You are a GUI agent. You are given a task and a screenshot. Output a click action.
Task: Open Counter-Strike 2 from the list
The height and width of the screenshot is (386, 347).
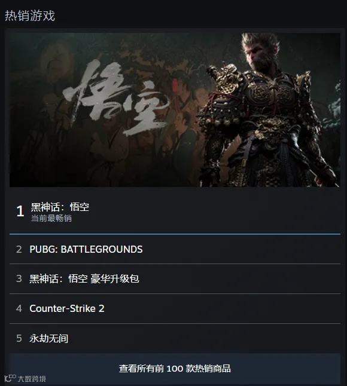[x=67, y=308]
